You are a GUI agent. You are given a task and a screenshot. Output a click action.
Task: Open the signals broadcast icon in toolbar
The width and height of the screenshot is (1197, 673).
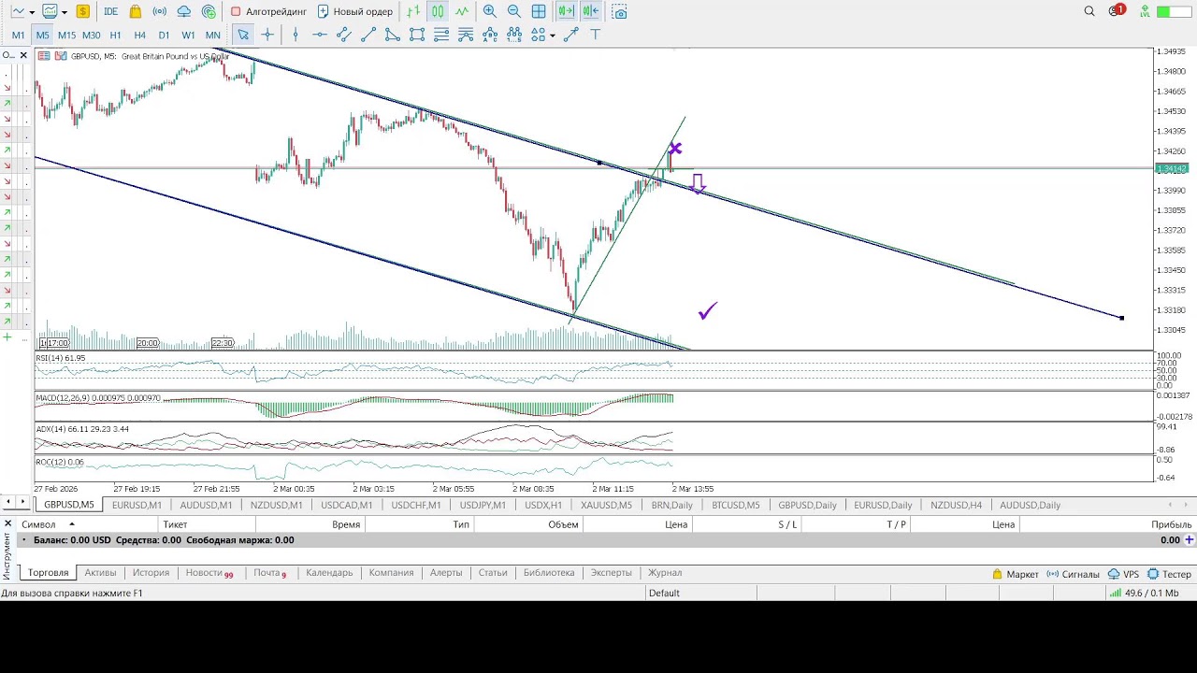[x=160, y=11]
